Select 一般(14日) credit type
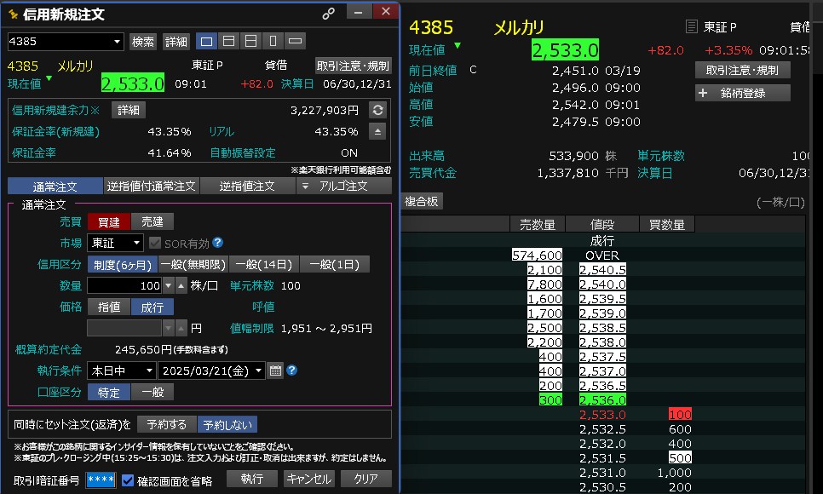 [264, 265]
